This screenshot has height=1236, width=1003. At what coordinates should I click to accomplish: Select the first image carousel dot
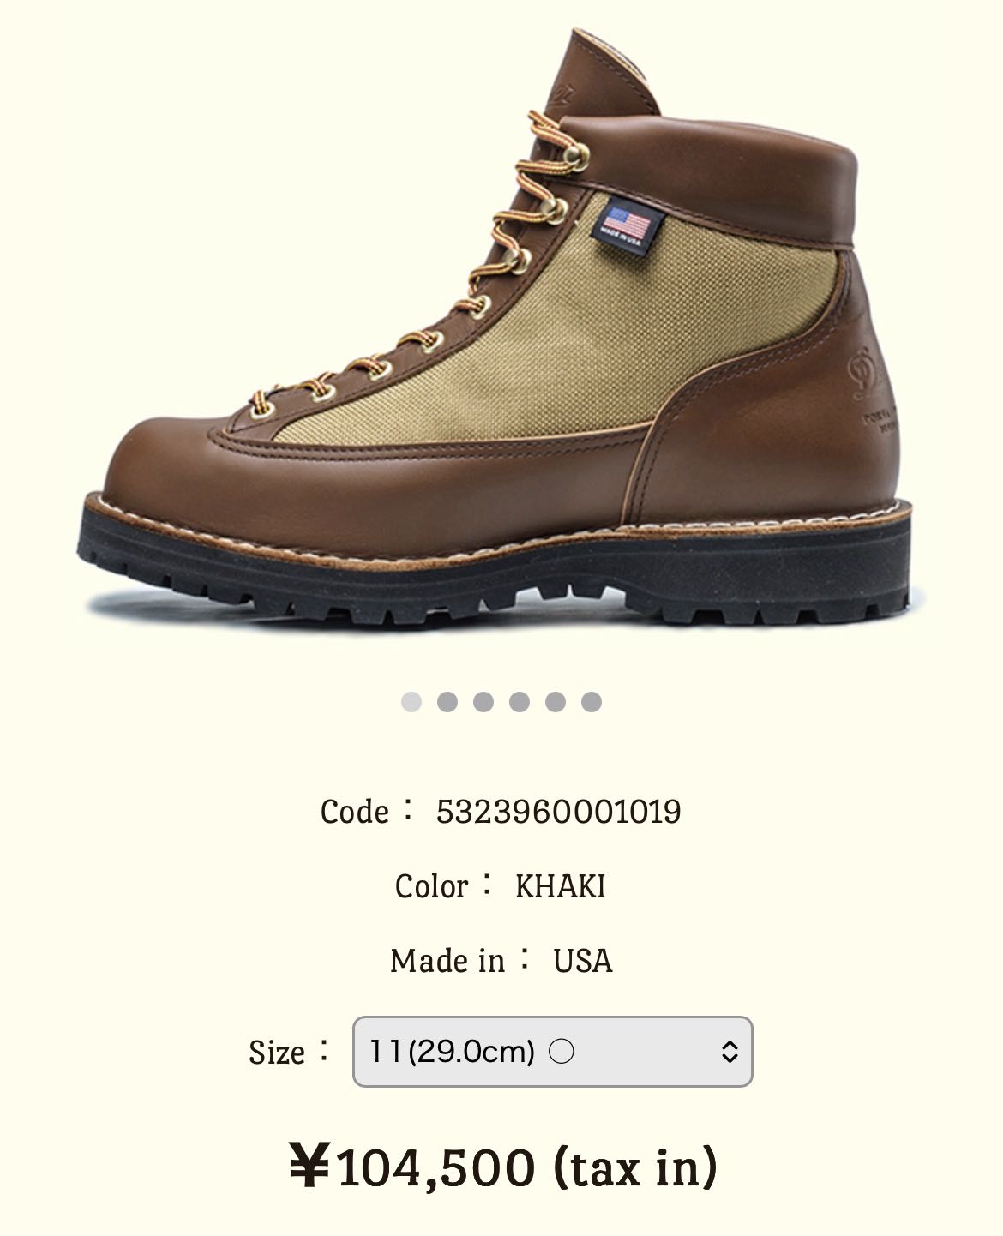[411, 702]
